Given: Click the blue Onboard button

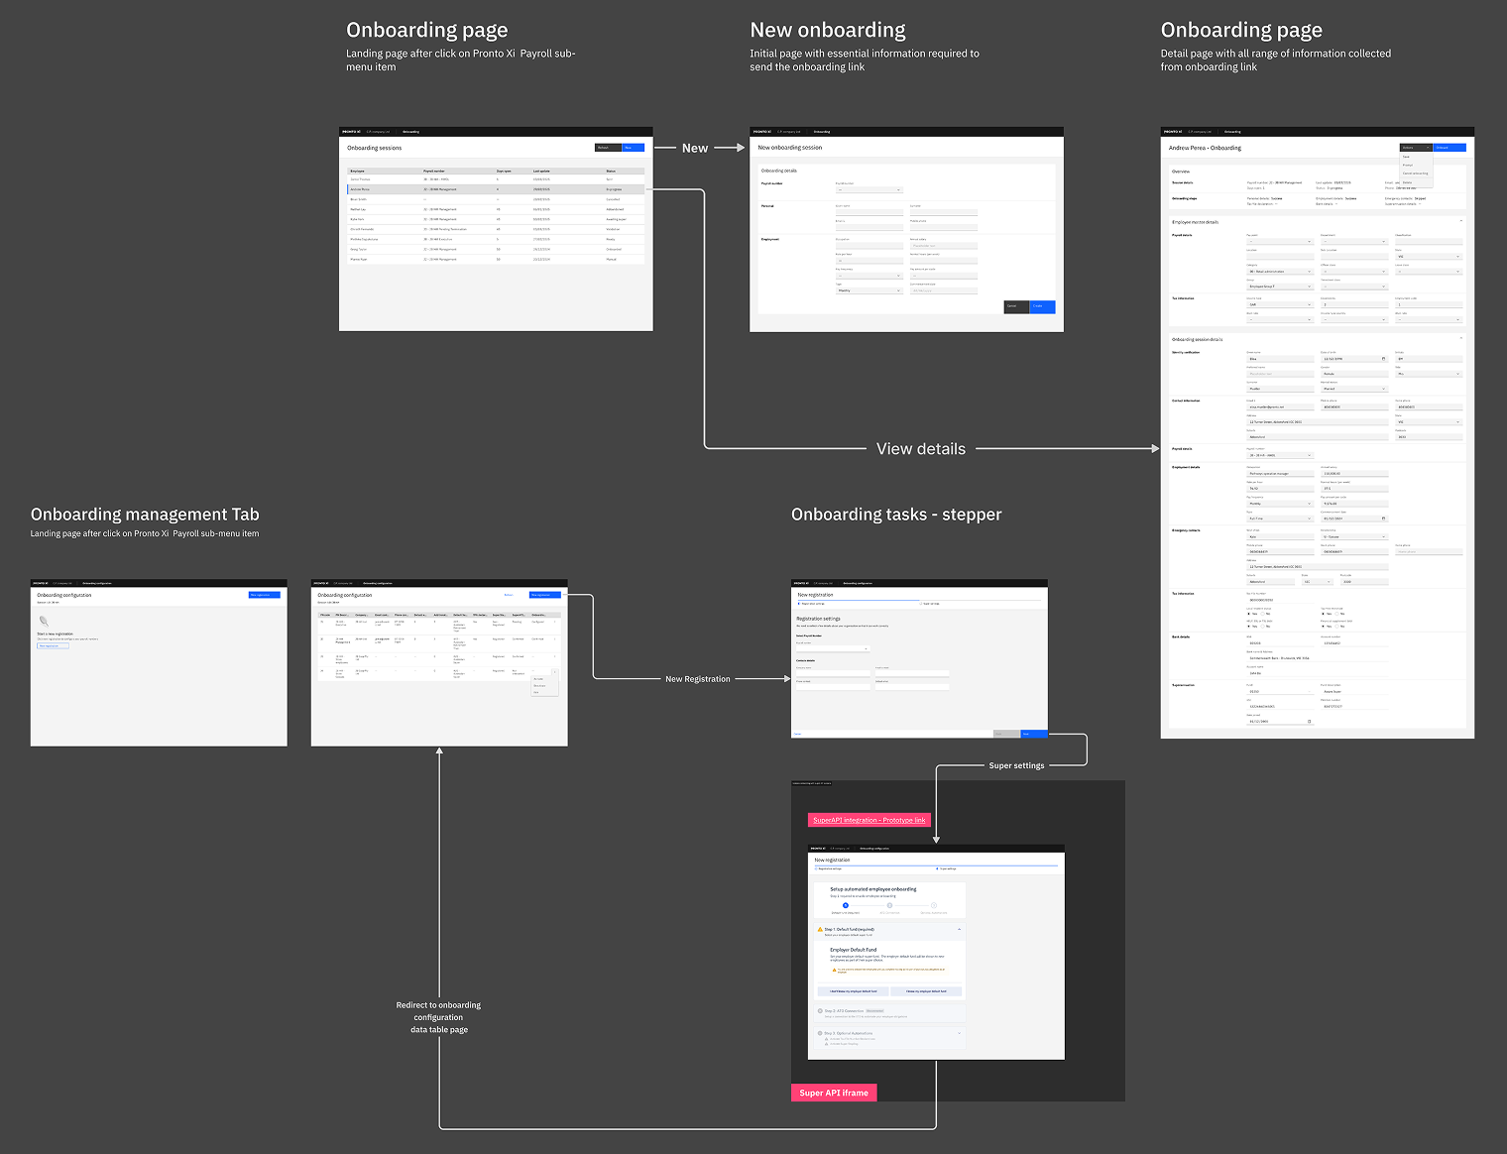Looking at the screenshot, I should point(1449,148).
